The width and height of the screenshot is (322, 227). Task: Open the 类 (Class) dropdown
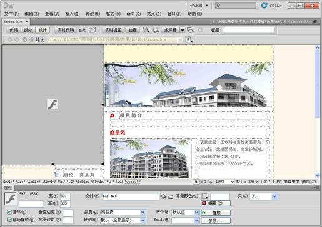pos(264,196)
